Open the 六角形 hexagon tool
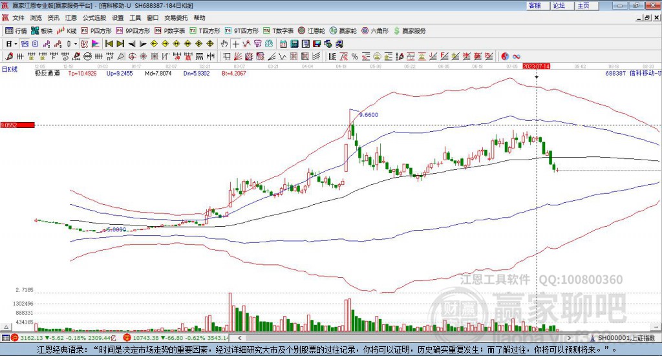 tap(375, 31)
